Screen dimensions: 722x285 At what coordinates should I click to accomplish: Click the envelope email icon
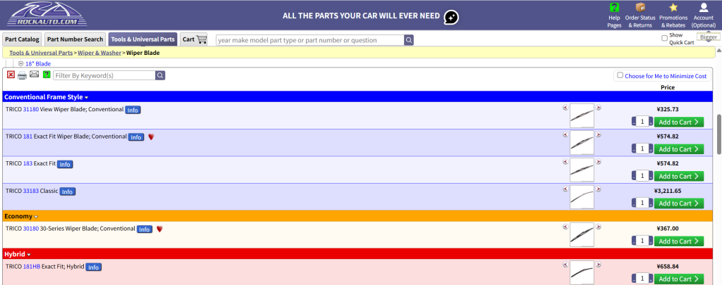pyautogui.click(x=35, y=75)
